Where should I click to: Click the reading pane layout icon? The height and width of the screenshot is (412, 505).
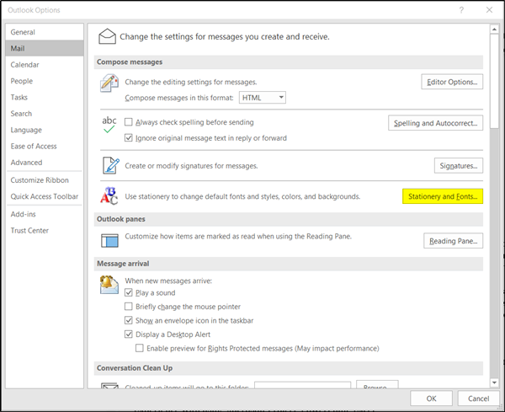pos(109,240)
